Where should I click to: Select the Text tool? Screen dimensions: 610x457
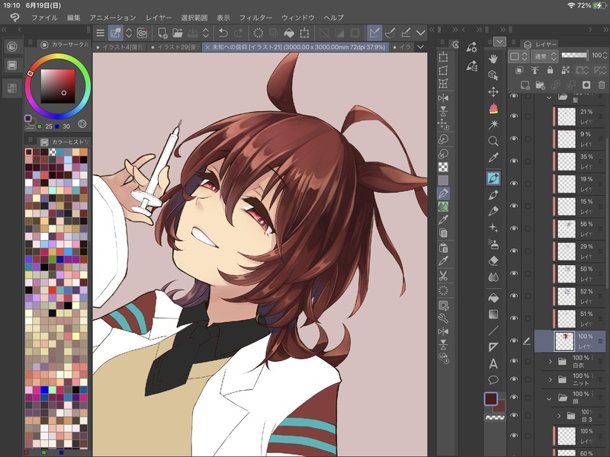tap(493, 364)
